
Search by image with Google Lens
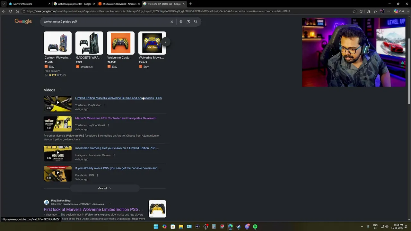coord(188,21)
